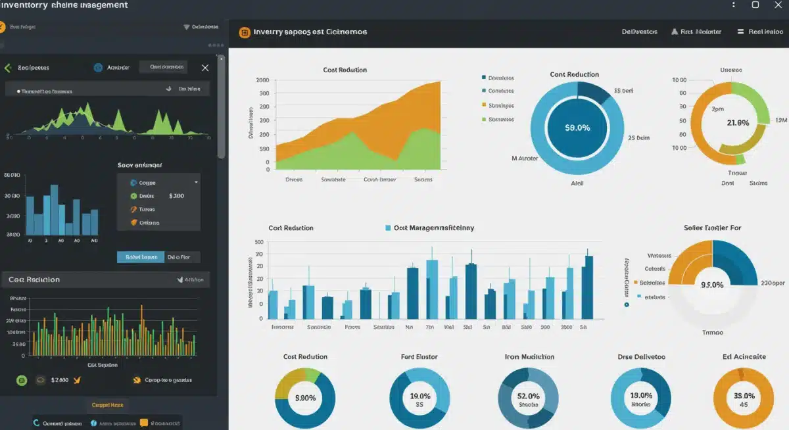Select the 52.0% donut chart

[528, 396]
